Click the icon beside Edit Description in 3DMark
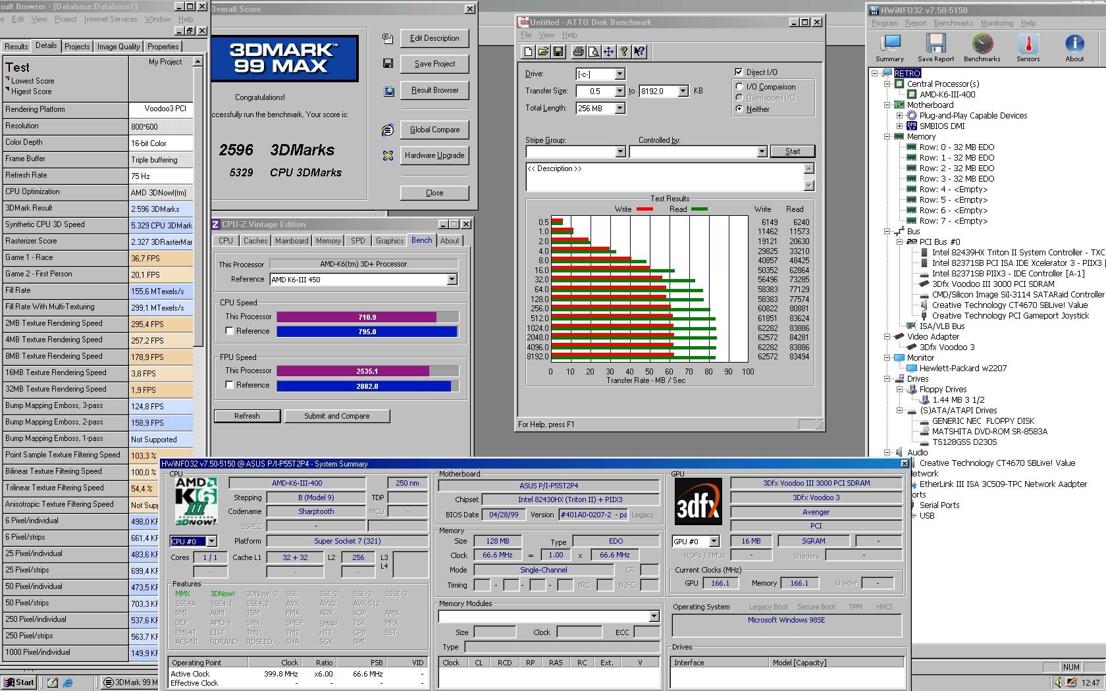This screenshot has height=691, width=1106. tap(388, 38)
